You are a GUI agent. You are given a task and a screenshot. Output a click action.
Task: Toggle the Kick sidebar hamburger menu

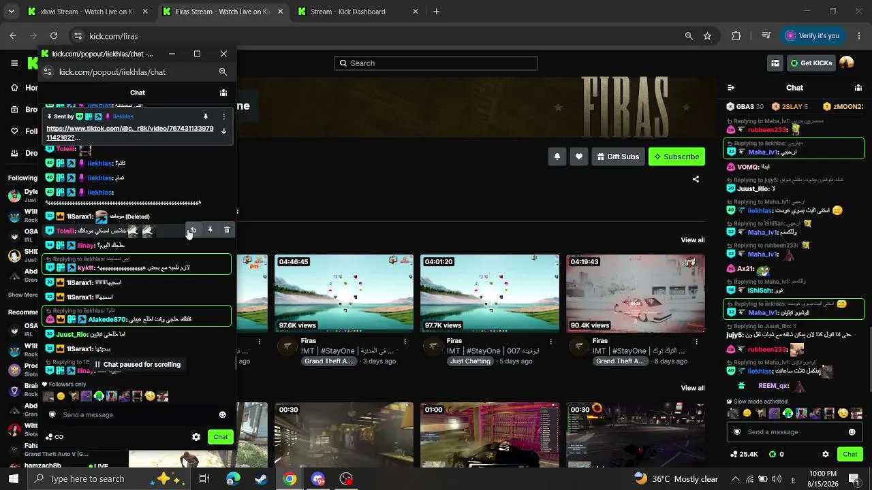[x=14, y=63]
